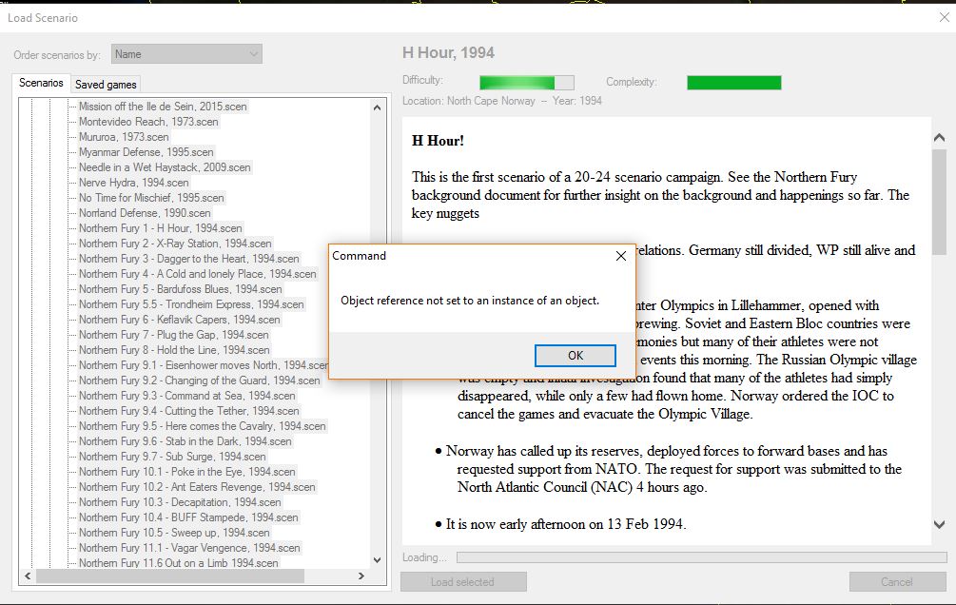Click the Location: North Cape Norway text
Image resolution: width=956 pixels, height=605 pixels.
click(x=468, y=101)
